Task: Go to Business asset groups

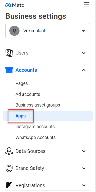Action: pos(38,105)
